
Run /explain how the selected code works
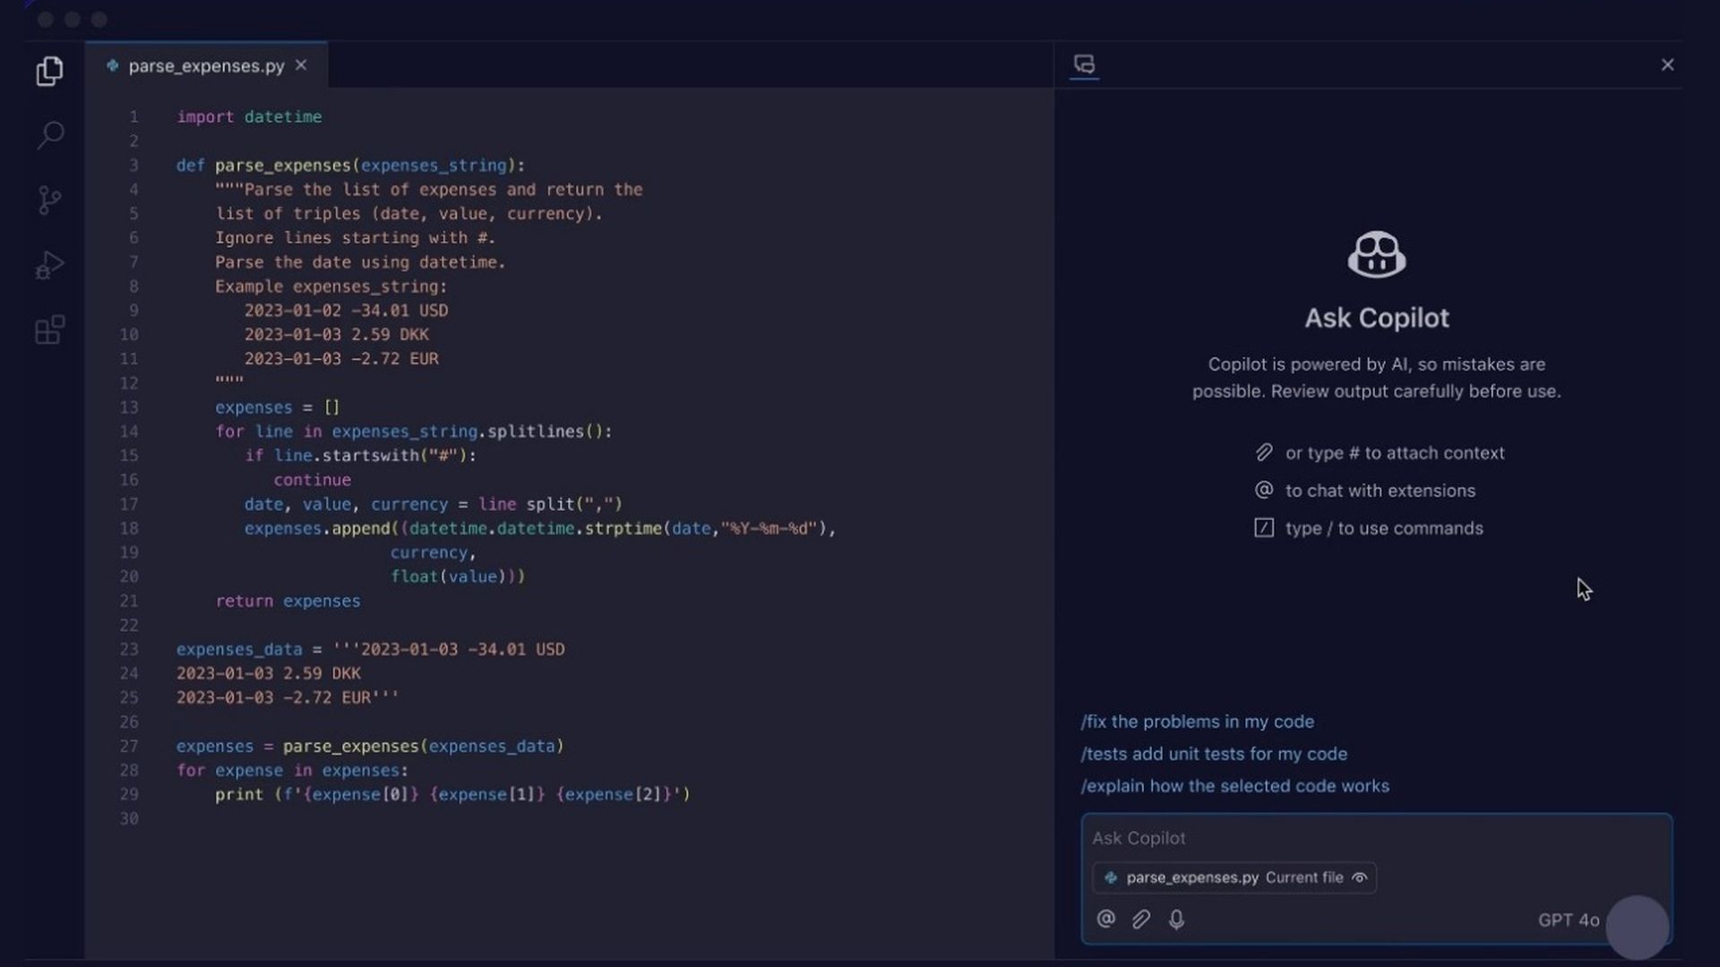1235,786
